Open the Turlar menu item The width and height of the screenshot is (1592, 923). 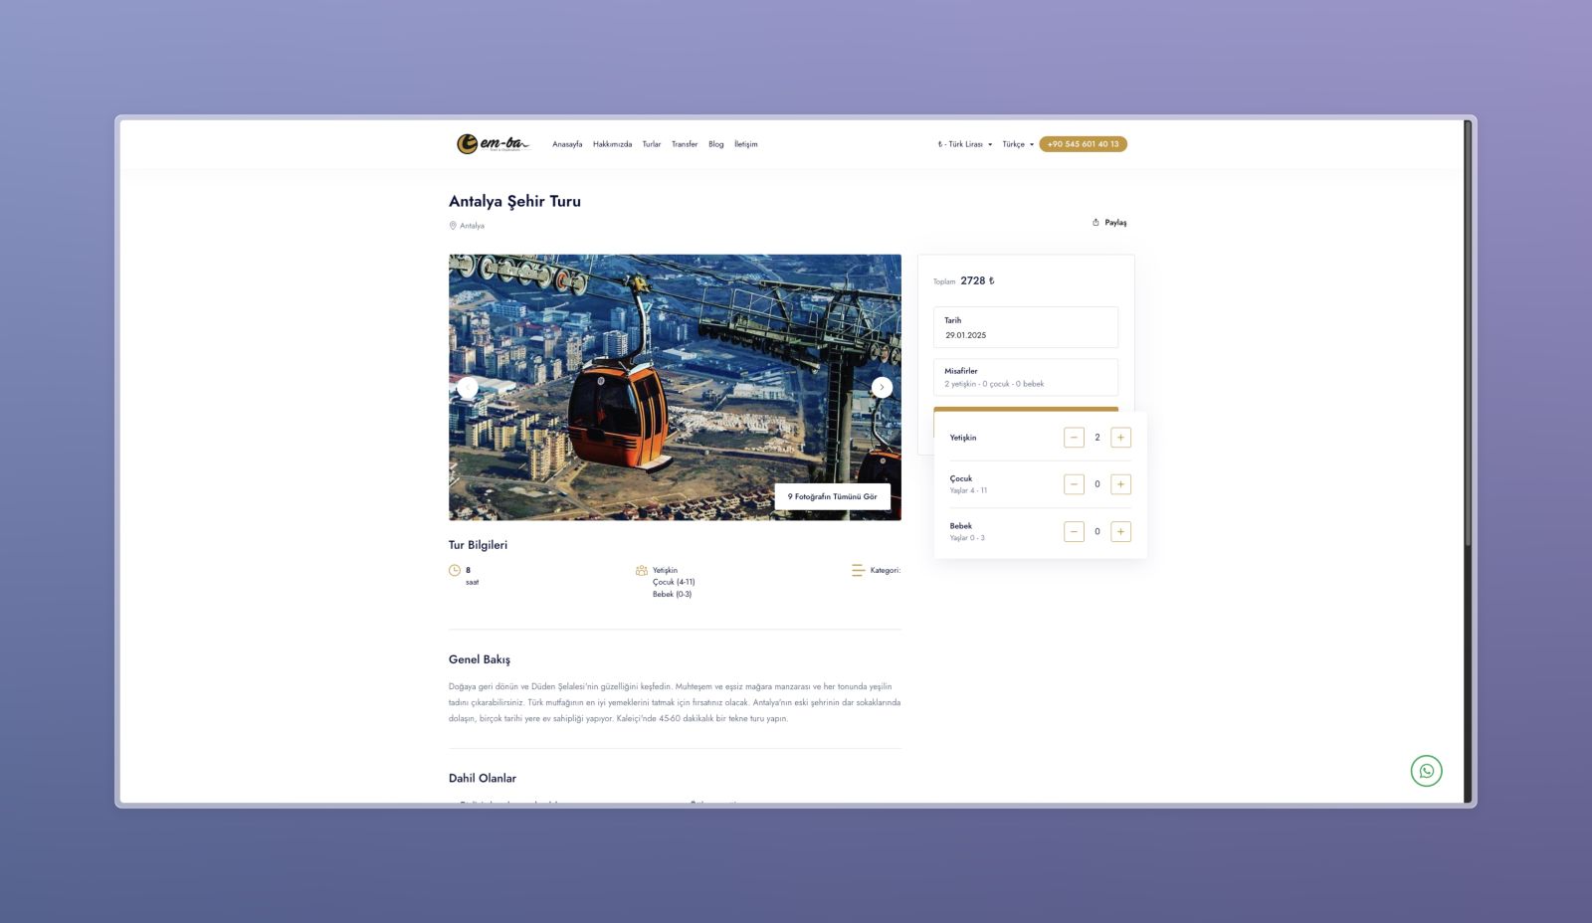tap(651, 144)
